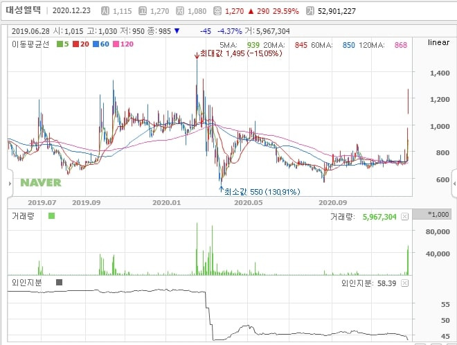Click the open price icon beside 1,115
Screen dimensions: 457x345
coord(105,11)
